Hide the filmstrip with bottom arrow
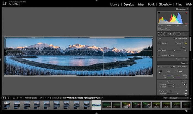This screenshot has height=114, width=193. [x=96, y=113]
